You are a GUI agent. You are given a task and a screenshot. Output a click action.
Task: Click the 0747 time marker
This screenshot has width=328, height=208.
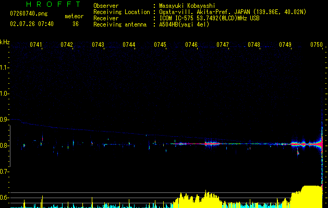[x=223, y=45]
